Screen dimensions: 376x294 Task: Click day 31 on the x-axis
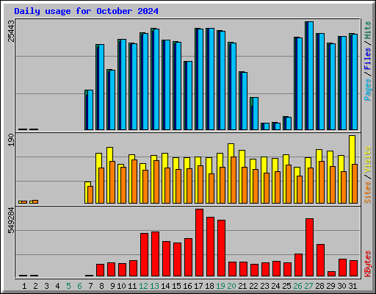coord(352,286)
